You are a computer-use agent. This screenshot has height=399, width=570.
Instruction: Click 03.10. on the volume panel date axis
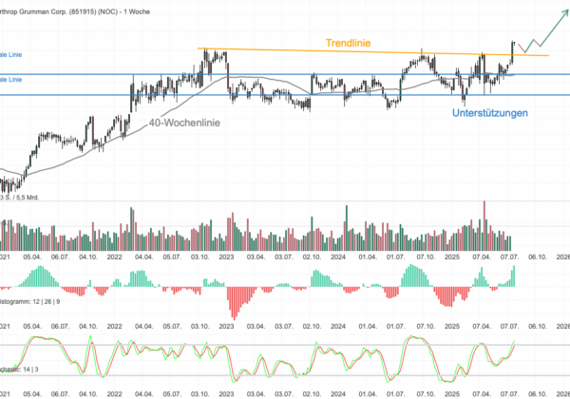click(x=199, y=256)
